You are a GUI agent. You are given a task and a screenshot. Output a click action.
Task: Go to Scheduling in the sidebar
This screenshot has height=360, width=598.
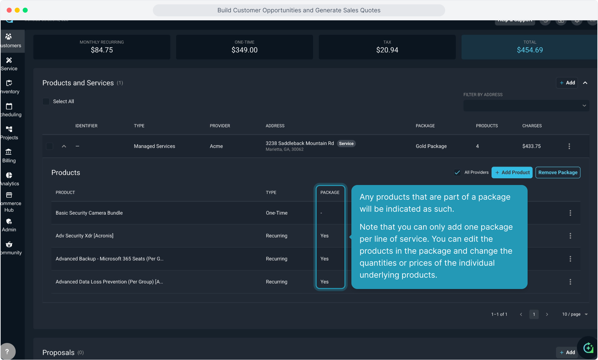pyautogui.click(x=9, y=110)
